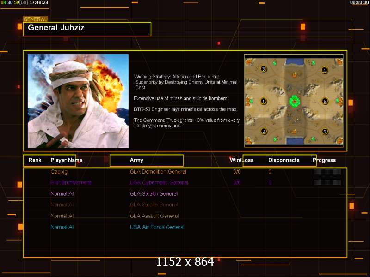This screenshot has width=370, height=277.
Task: Click RichBruhMoment's progress bar
Action: coord(327,182)
